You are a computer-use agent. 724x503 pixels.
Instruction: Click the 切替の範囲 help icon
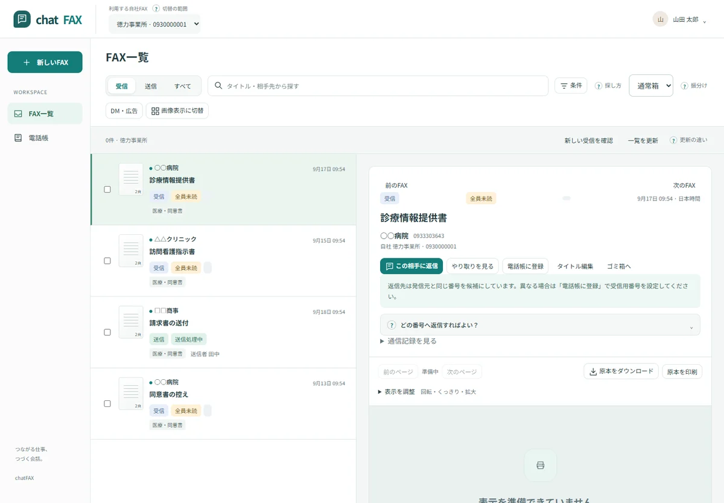click(156, 8)
